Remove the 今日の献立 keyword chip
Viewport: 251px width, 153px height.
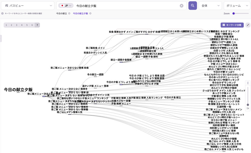[69, 14]
